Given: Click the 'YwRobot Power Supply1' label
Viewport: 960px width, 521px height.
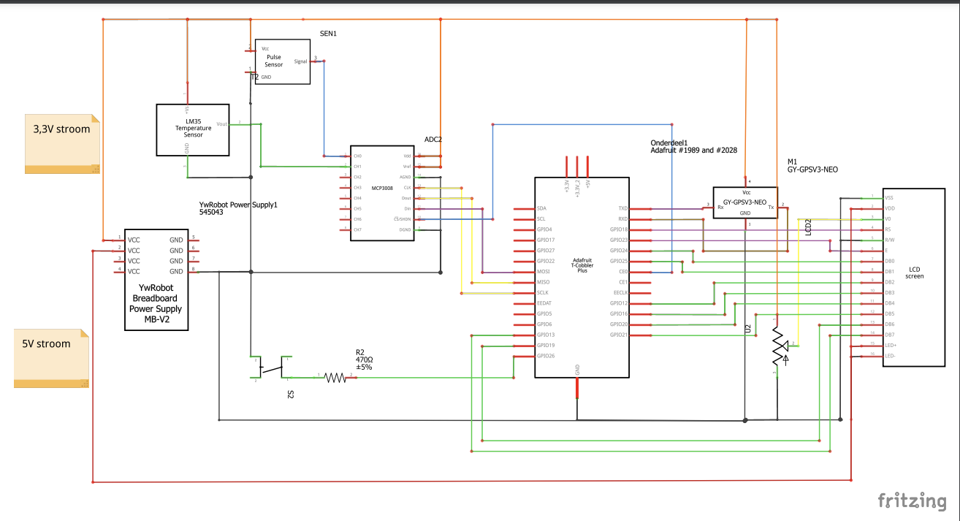Looking at the screenshot, I should [x=238, y=205].
